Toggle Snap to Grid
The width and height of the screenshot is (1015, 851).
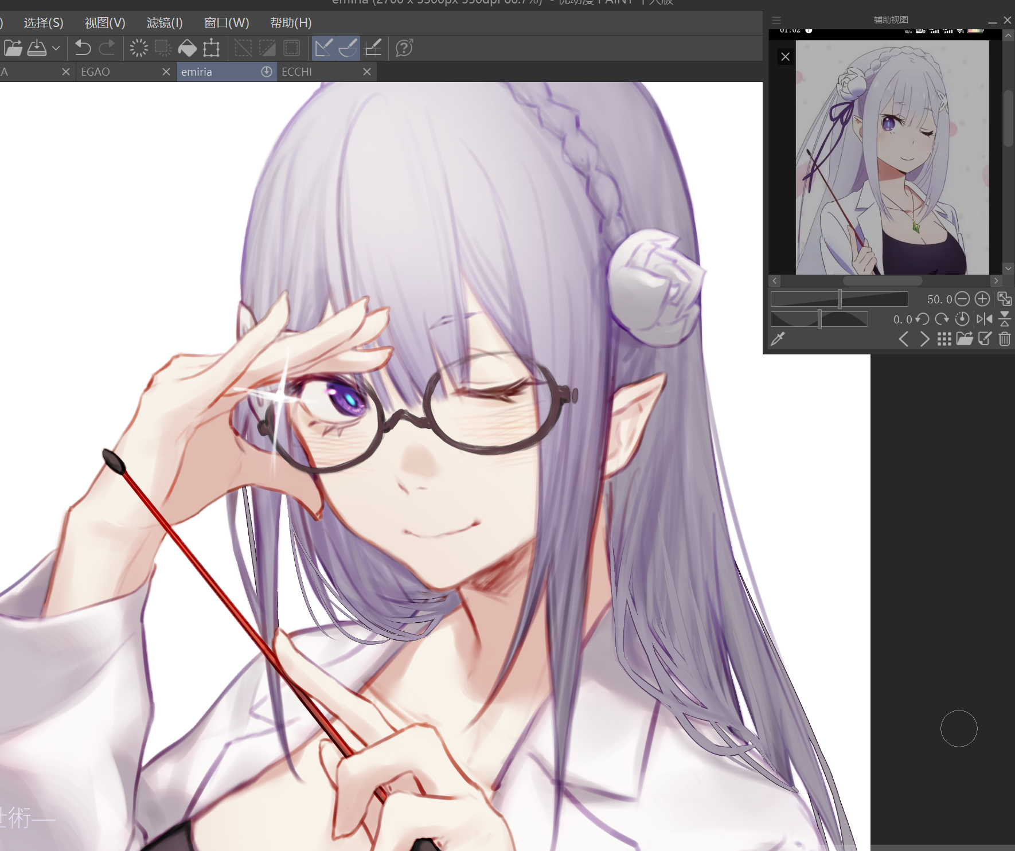pos(373,48)
